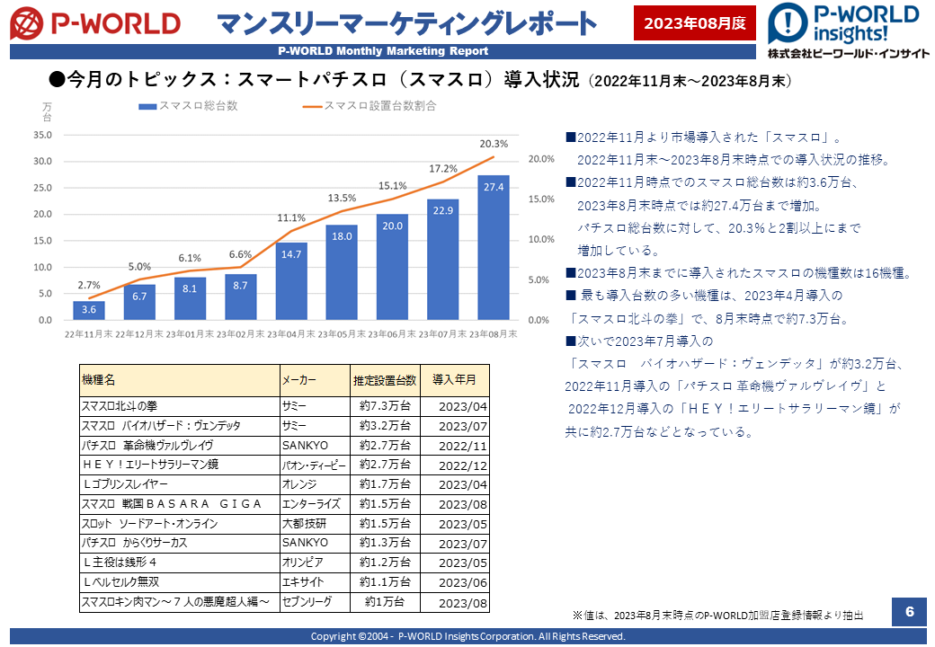Click the 20.0 bar for 23年06月末
The width and height of the screenshot is (935, 647).
tap(392, 267)
